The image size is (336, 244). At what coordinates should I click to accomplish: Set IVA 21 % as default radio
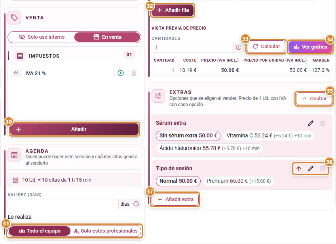[x=121, y=73]
